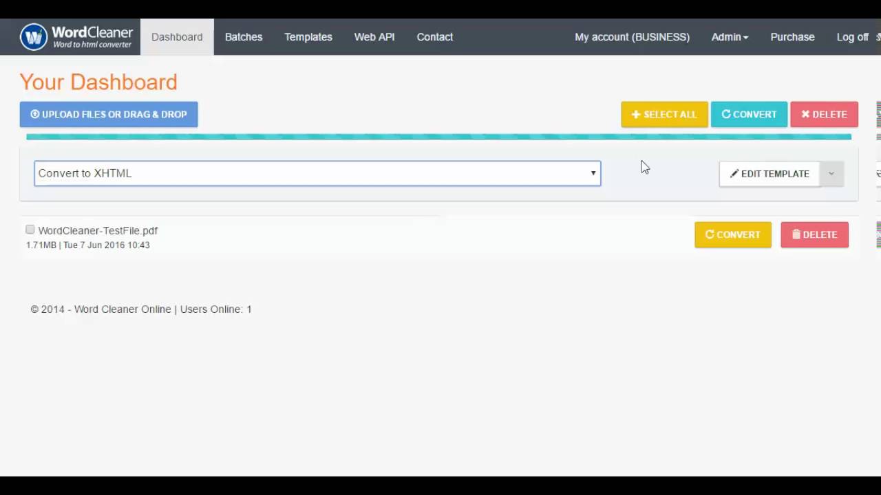Click the teal upload progress bar
This screenshot has width=881, height=495.
click(438, 136)
